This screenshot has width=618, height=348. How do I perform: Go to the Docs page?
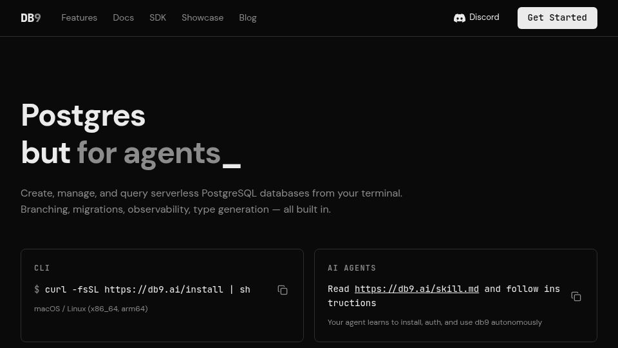124,18
